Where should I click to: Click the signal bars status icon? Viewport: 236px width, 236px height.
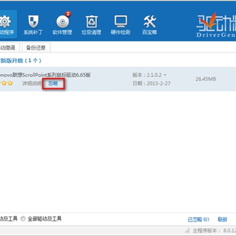point(187,230)
